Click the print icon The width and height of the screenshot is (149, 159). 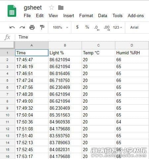click(x=32, y=27)
